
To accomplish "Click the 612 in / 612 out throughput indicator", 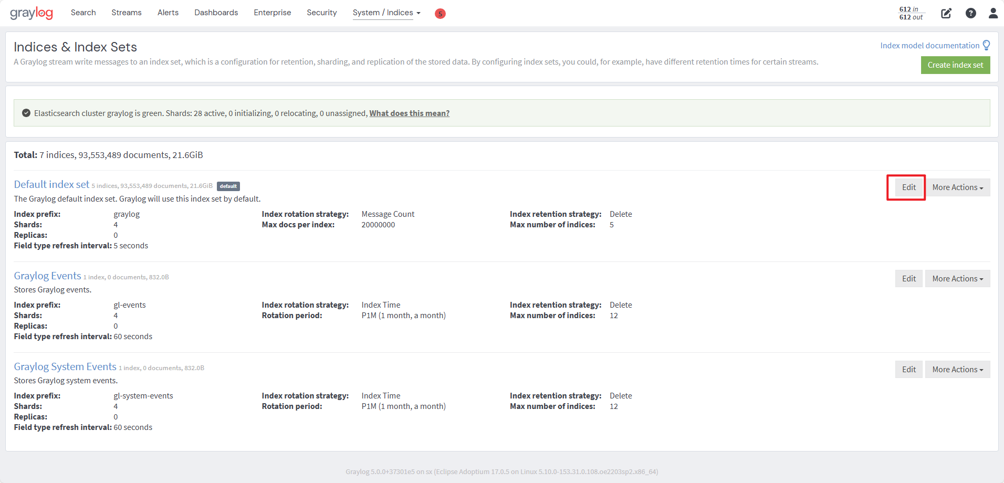I will tap(911, 13).
